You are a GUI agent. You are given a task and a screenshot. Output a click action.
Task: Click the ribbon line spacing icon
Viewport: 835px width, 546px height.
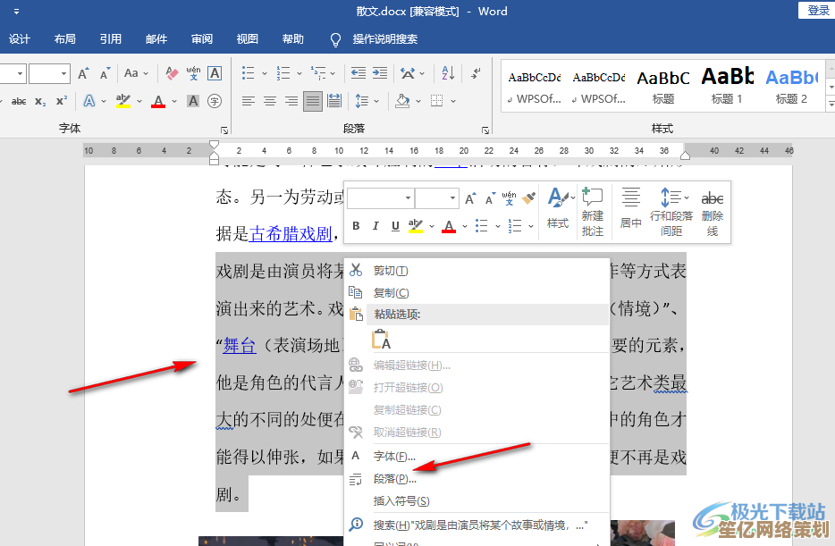coord(361,101)
